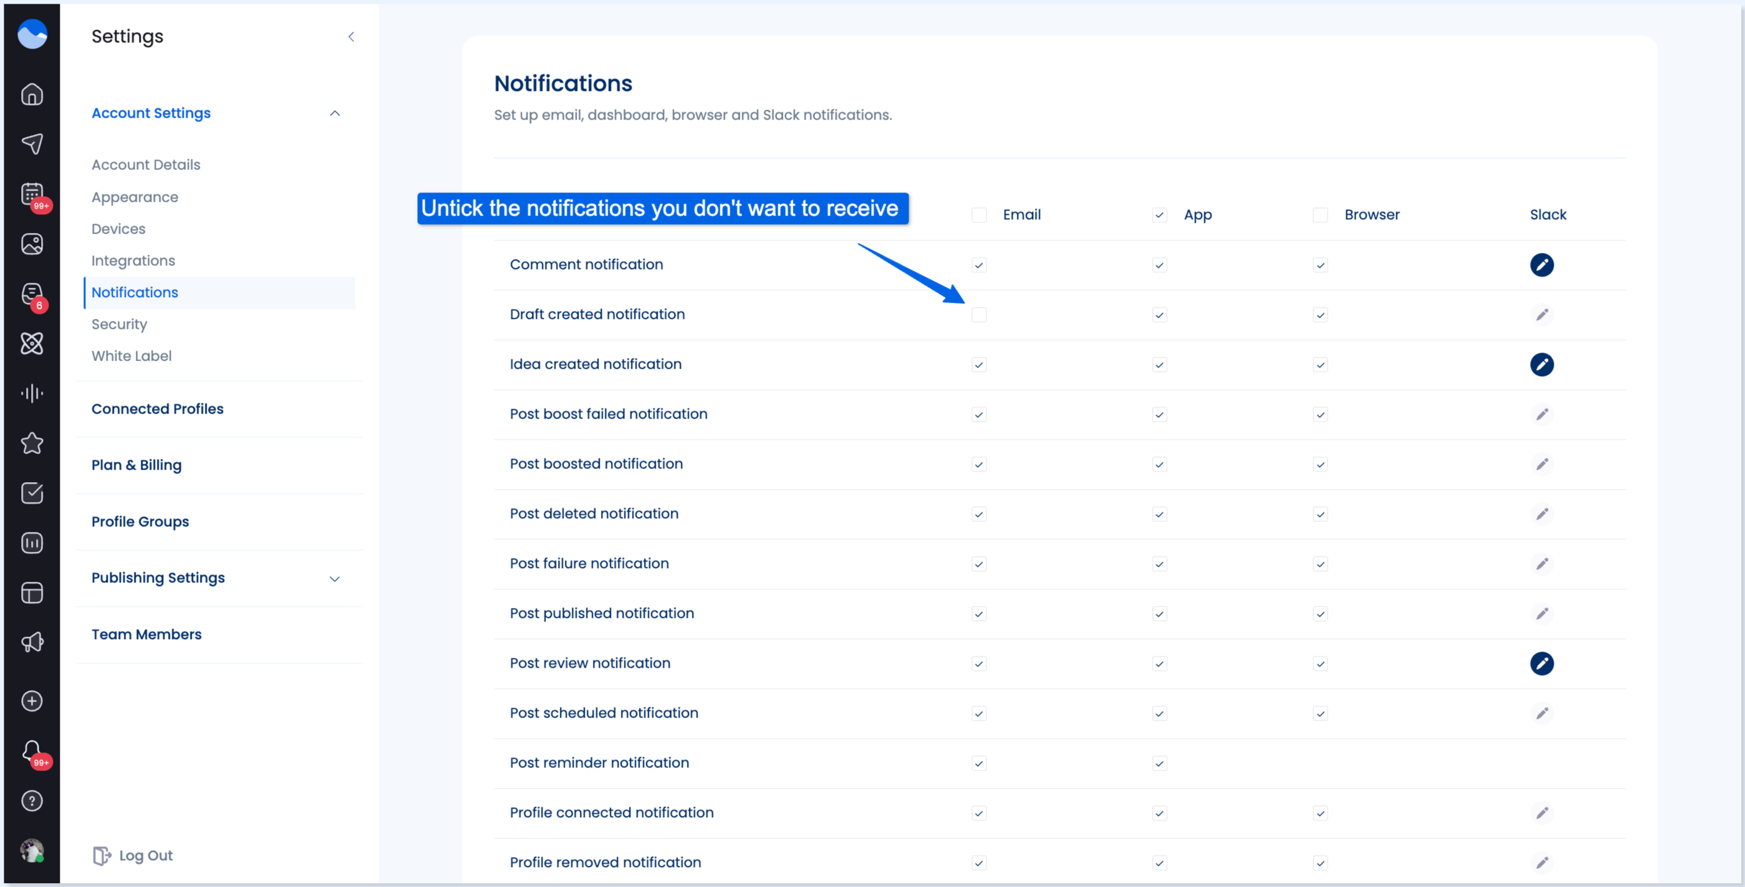
Task: Edit Slack settings for Post review notification
Action: pyautogui.click(x=1542, y=663)
